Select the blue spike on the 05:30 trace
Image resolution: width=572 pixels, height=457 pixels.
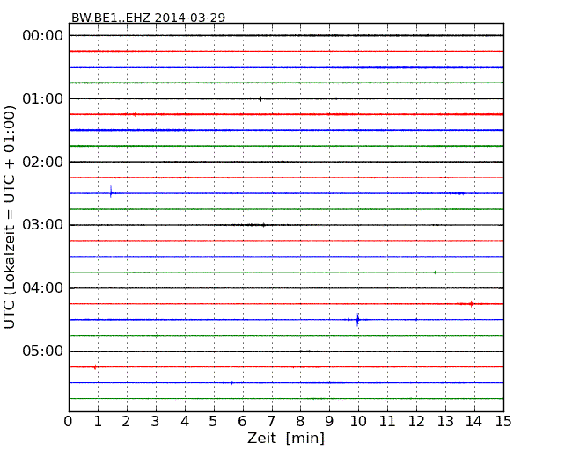tap(231, 382)
